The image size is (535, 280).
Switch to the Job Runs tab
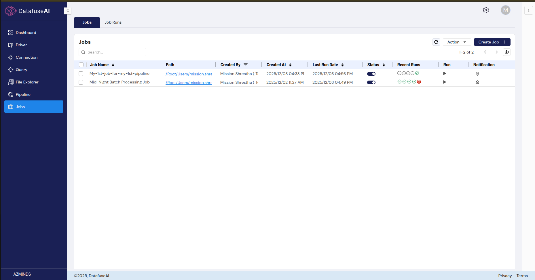tap(113, 22)
